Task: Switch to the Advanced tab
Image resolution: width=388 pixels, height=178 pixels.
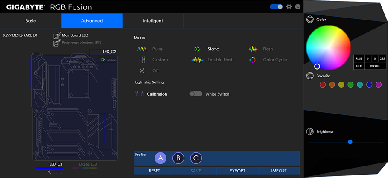Action: pyautogui.click(x=92, y=21)
